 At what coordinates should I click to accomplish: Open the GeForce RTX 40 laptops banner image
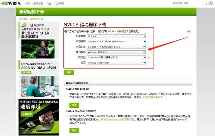click(39, 117)
